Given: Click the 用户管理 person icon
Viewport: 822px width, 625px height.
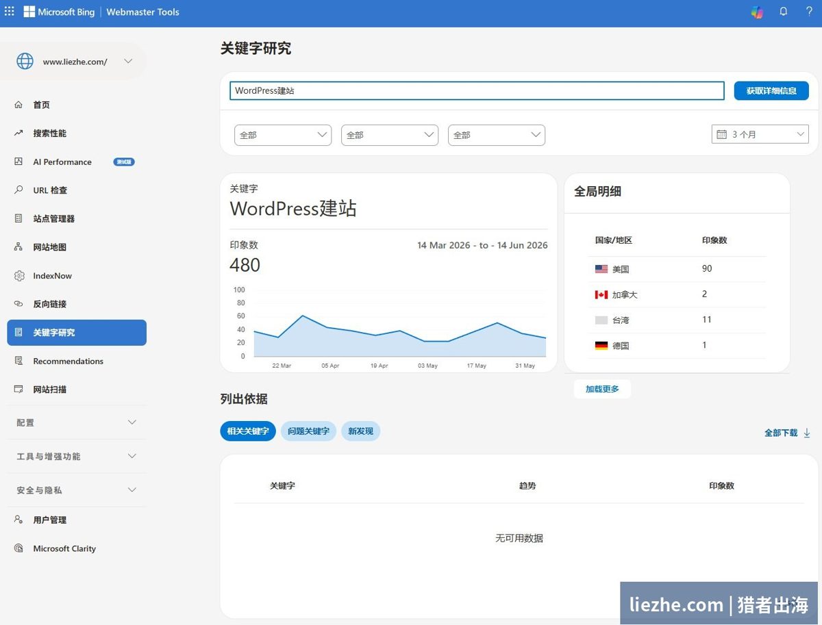Looking at the screenshot, I should coord(18,520).
